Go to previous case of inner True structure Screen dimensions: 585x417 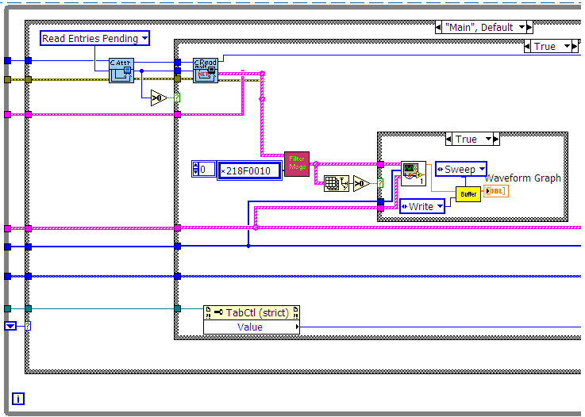pyautogui.click(x=448, y=139)
